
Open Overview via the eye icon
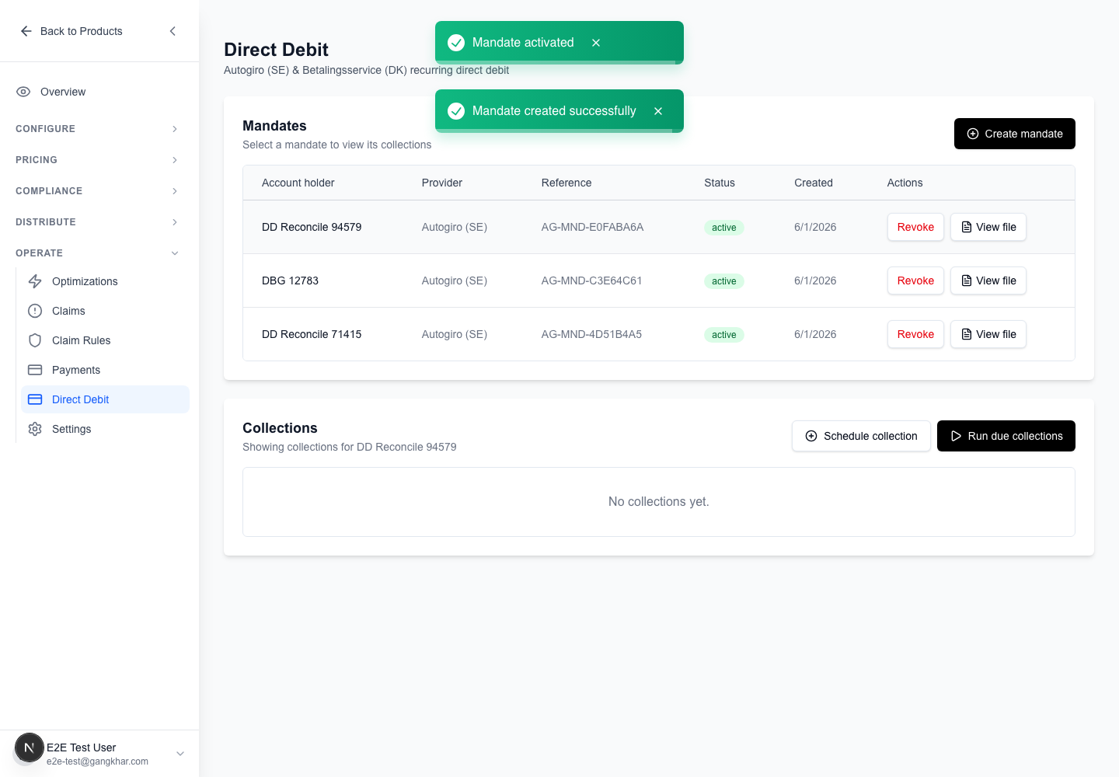(x=23, y=92)
